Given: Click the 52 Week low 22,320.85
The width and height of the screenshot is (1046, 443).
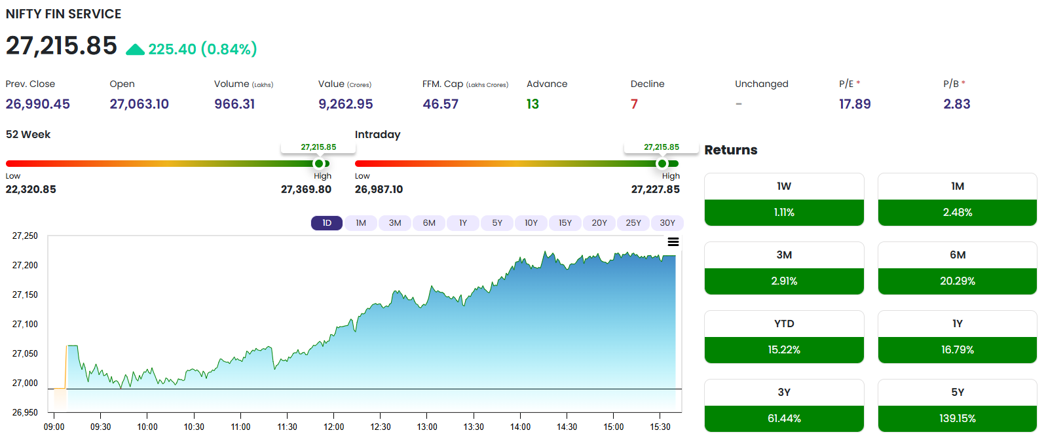Looking at the screenshot, I should coord(31,189).
